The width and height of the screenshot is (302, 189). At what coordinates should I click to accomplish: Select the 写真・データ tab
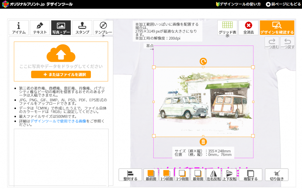61,27
